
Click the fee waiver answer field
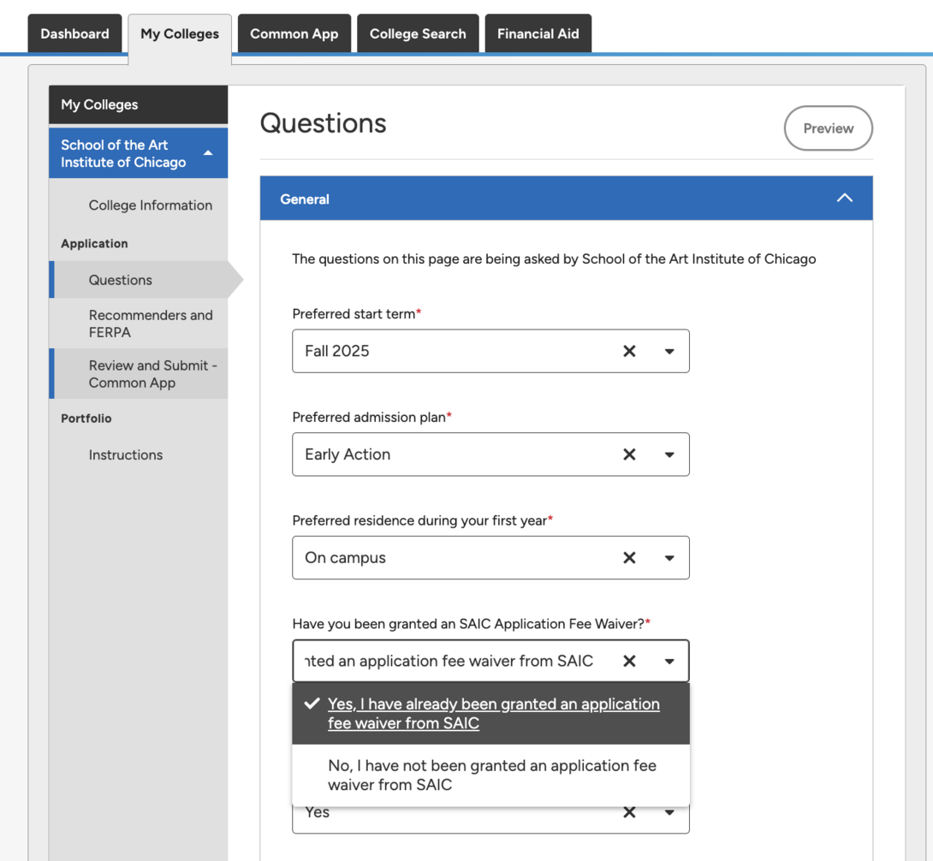(x=491, y=661)
